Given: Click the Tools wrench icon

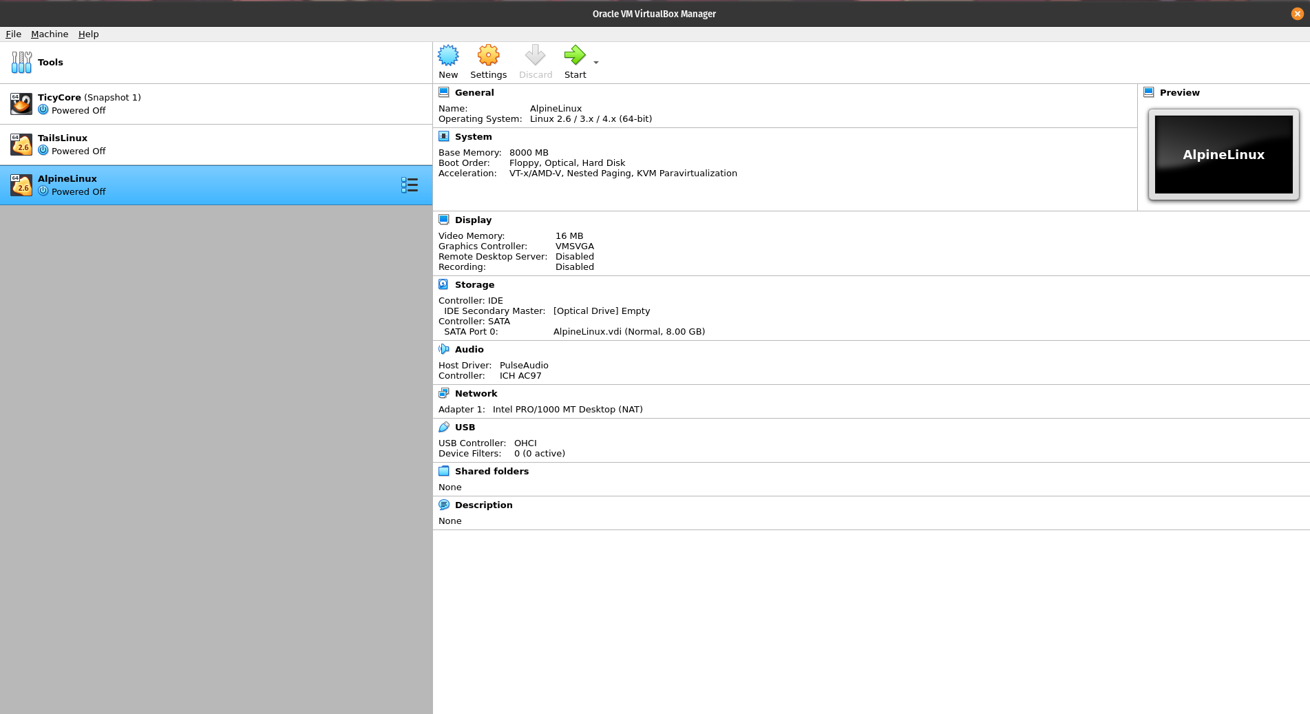Looking at the screenshot, I should 21,62.
